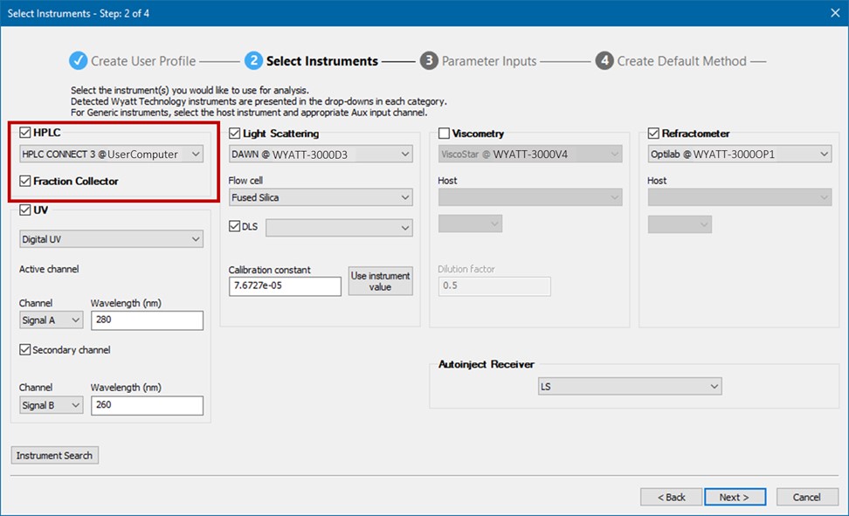Disable the UV checkbox
This screenshot has width=849, height=516.
(x=25, y=210)
